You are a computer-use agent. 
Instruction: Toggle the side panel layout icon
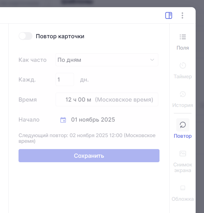coord(169,16)
